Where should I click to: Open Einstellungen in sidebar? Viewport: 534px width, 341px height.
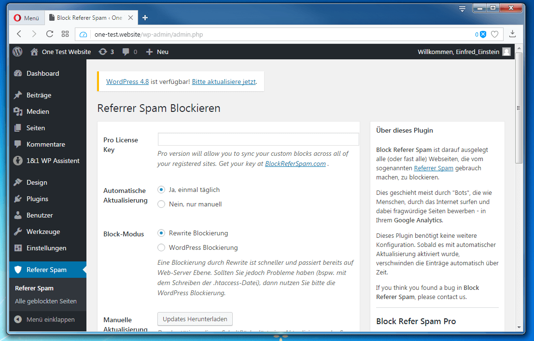click(x=48, y=248)
